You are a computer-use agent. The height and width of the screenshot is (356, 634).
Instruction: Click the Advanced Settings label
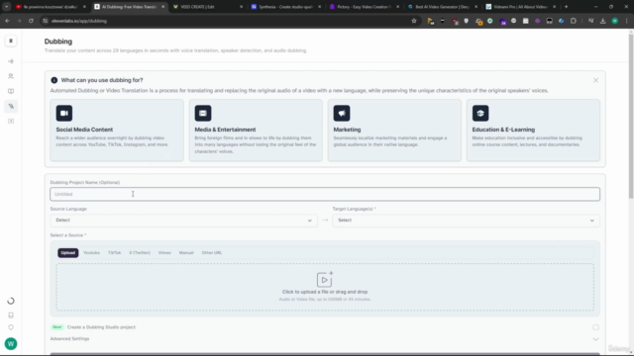point(69,339)
